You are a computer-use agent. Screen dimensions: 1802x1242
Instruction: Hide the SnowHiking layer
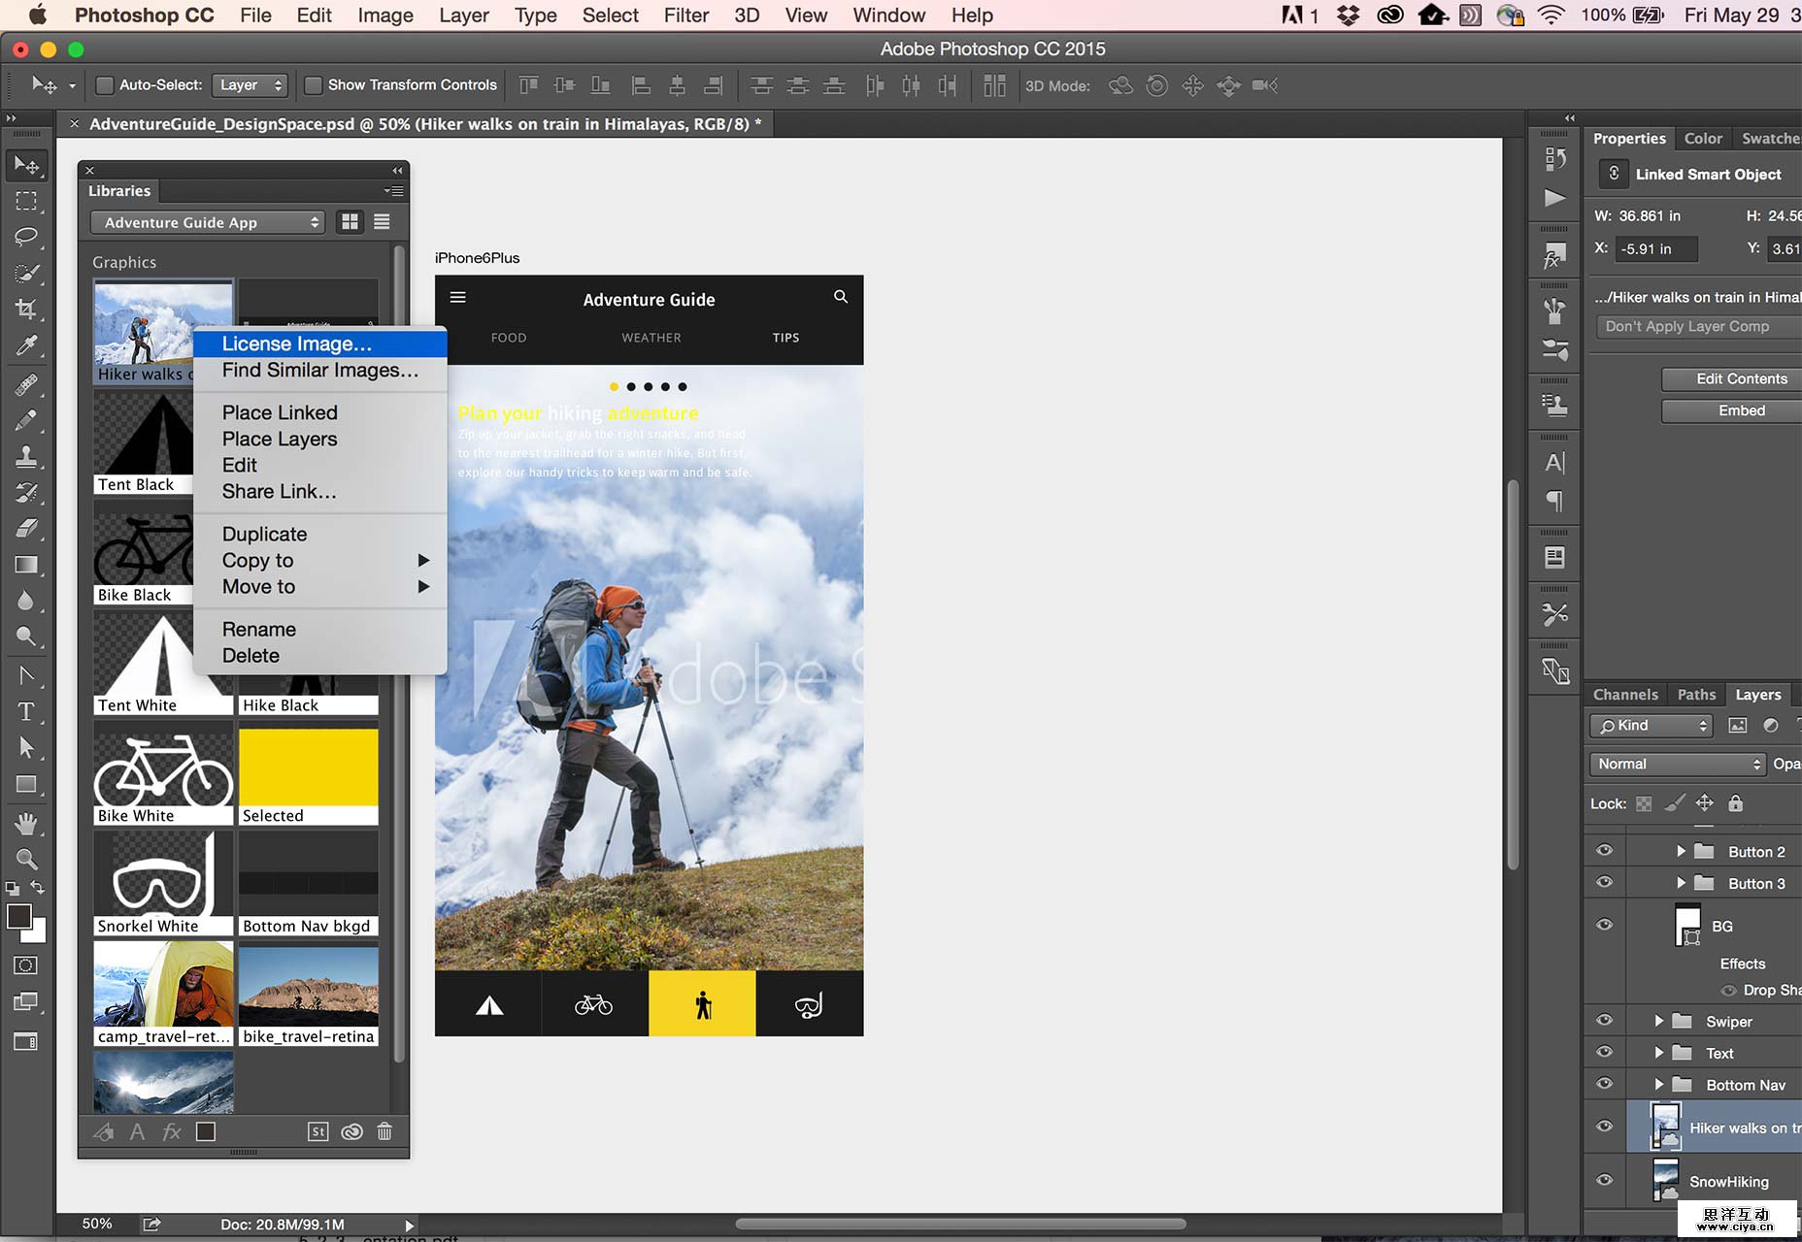(x=1604, y=1180)
